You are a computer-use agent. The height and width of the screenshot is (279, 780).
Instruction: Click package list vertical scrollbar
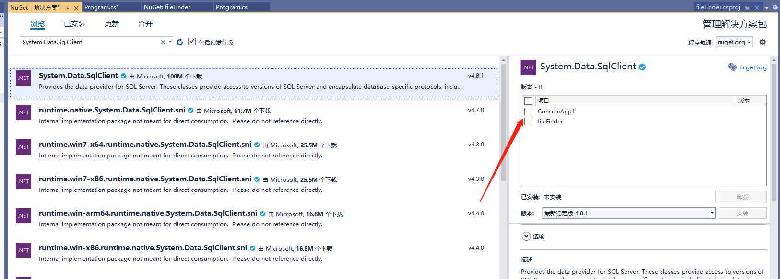click(503, 122)
